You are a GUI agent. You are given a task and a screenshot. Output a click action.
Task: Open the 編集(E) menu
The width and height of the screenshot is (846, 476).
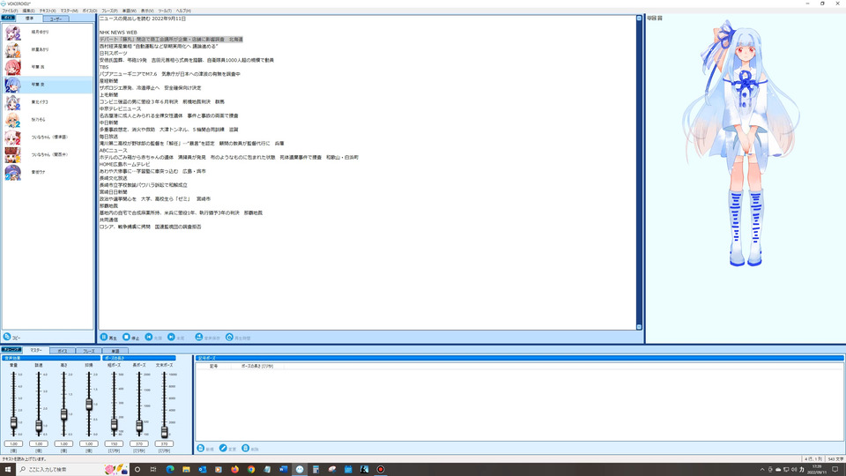pyautogui.click(x=28, y=11)
